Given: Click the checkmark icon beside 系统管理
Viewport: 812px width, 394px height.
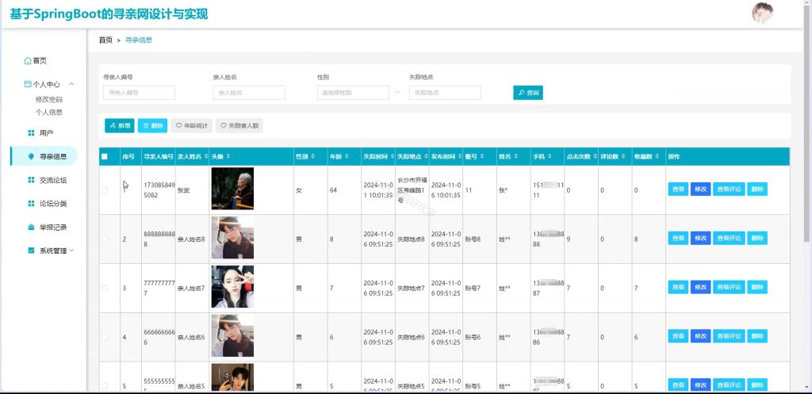Looking at the screenshot, I should pyautogui.click(x=31, y=251).
